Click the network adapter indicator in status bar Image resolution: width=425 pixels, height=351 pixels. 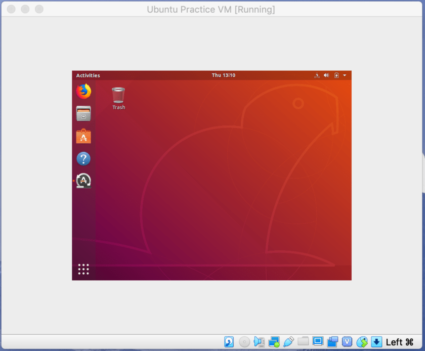pos(274,342)
